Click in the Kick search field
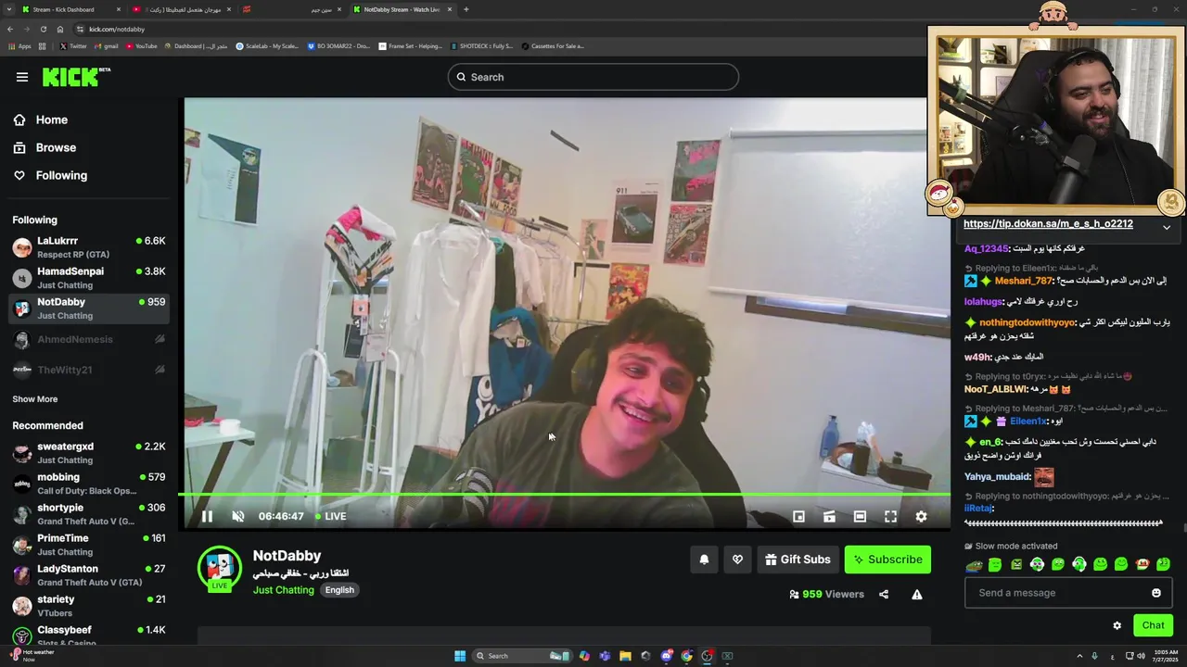This screenshot has height=667, width=1187. coord(593,77)
